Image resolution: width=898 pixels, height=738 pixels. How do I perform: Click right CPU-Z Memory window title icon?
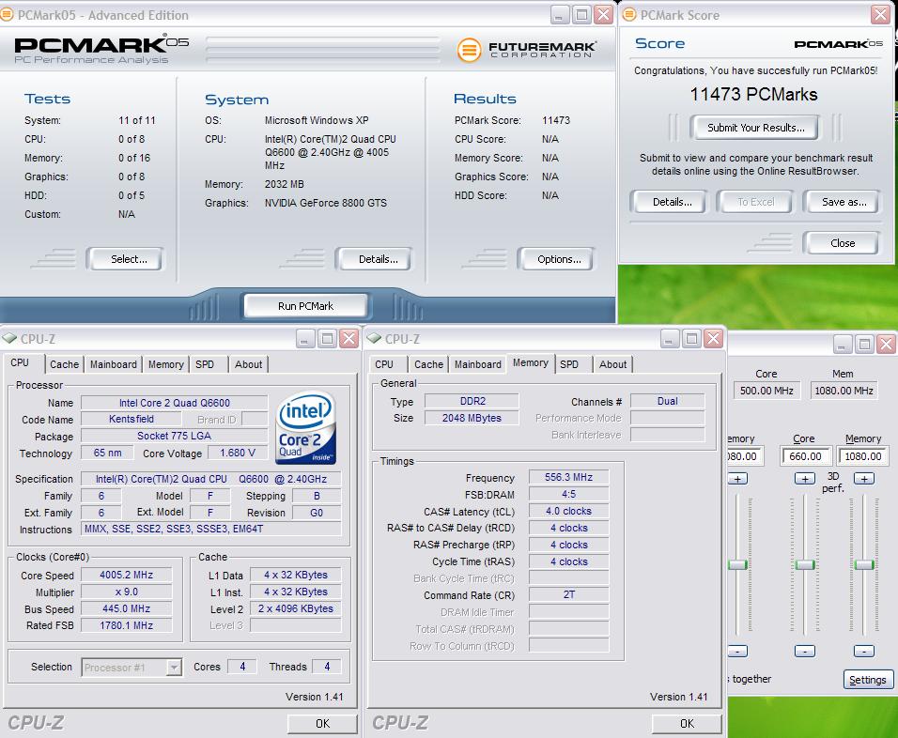(x=374, y=339)
